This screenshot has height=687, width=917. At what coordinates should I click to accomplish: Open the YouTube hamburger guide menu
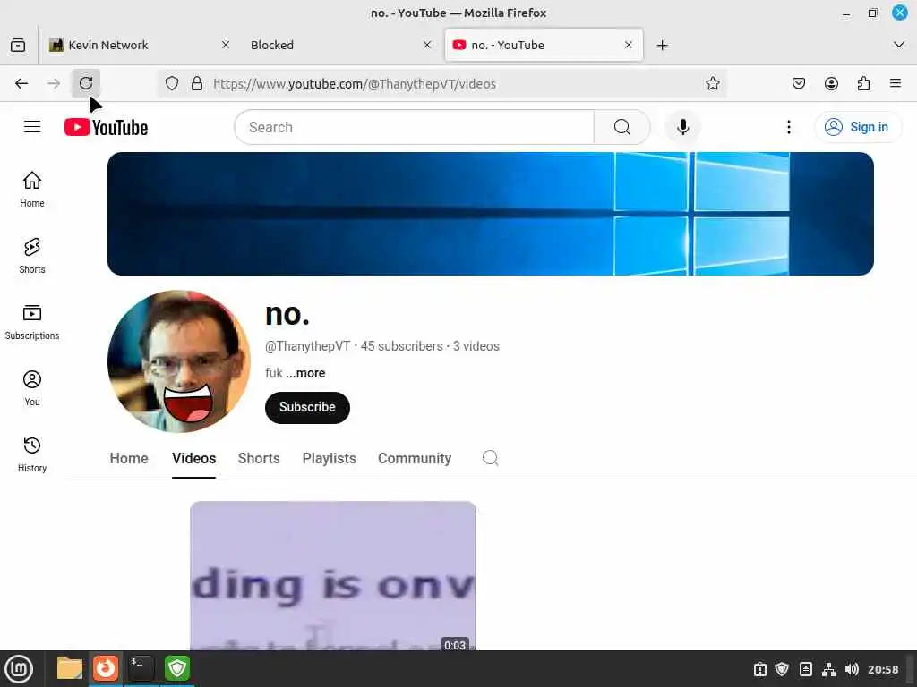[32, 127]
